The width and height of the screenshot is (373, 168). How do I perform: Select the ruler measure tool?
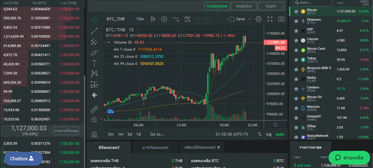coord(94,109)
